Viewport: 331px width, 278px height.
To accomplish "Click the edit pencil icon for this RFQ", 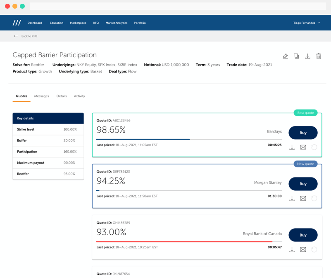I will (285, 56).
